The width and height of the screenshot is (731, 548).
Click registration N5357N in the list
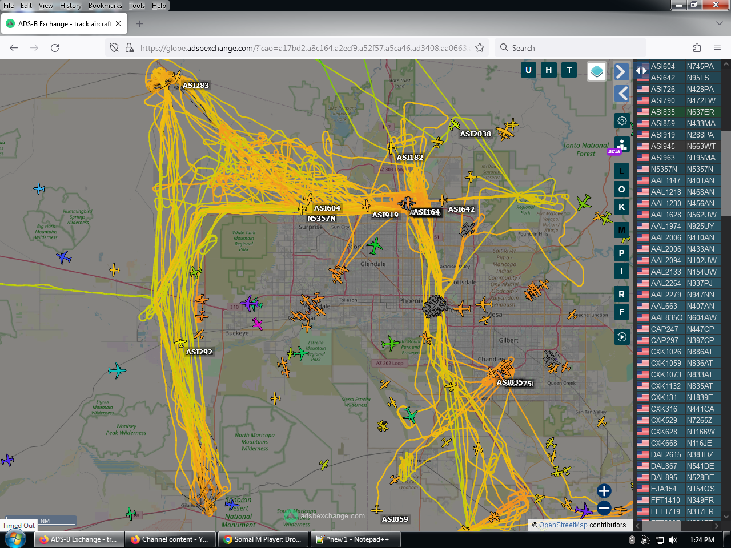pos(700,169)
